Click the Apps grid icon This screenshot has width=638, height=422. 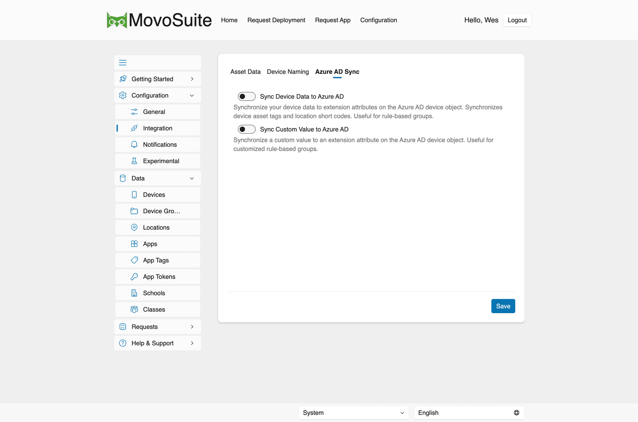click(134, 244)
